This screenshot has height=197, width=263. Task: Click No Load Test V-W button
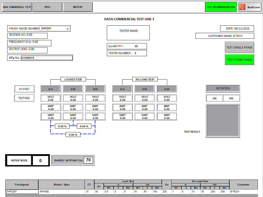145,89
